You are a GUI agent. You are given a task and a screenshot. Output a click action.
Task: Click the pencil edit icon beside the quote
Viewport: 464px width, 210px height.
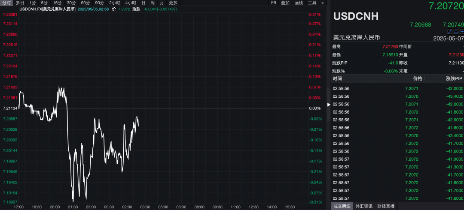tap(449, 31)
